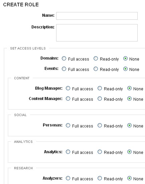Select None for Domains
This screenshot has width=145, height=184.
coord(125,59)
